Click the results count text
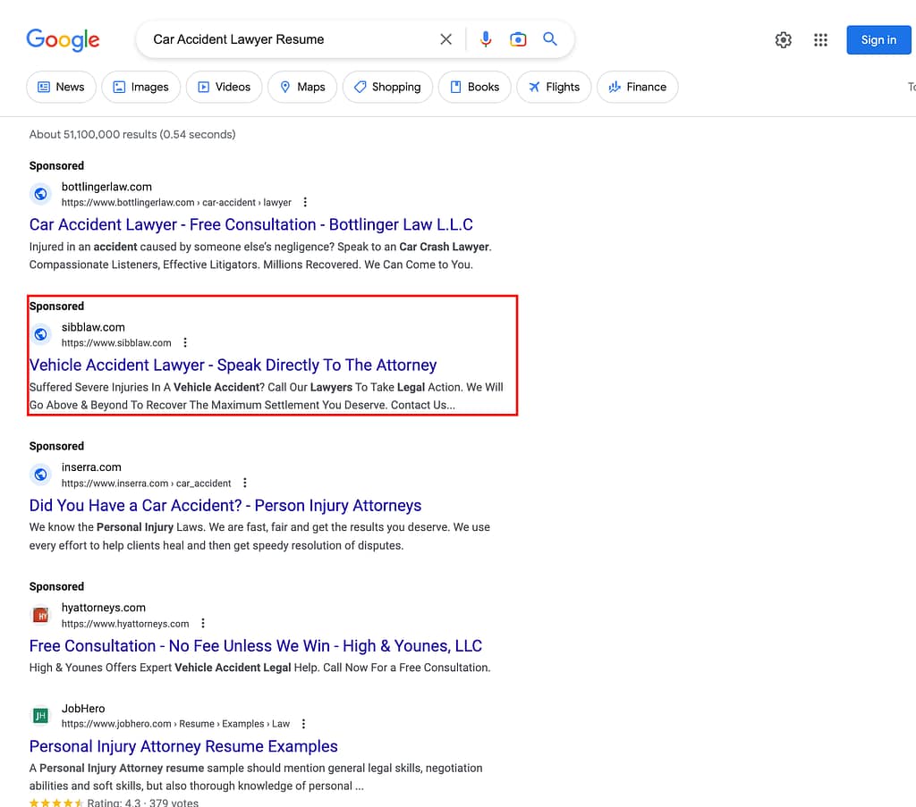 click(132, 134)
